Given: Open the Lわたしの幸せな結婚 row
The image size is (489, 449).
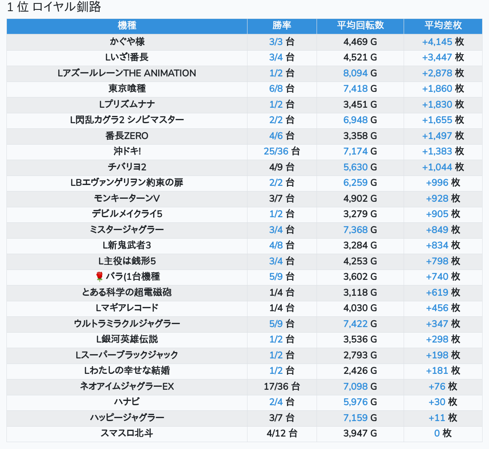Looking at the screenshot, I should coord(127,370).
